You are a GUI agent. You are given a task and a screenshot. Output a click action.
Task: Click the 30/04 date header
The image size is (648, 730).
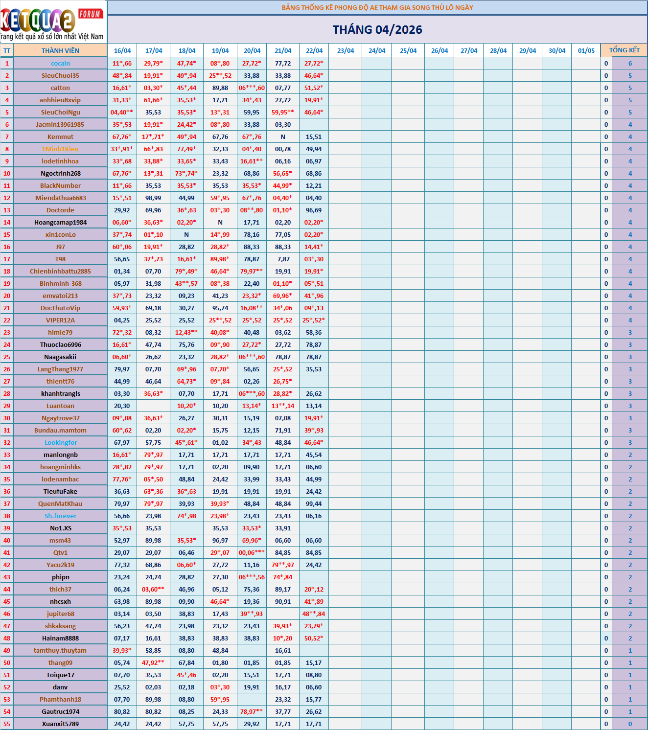click(x=557, y=50)
